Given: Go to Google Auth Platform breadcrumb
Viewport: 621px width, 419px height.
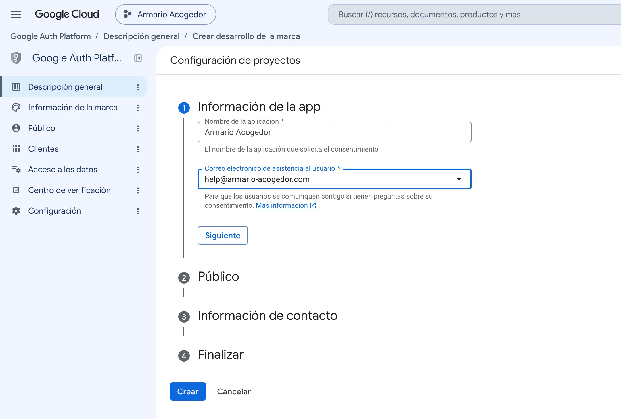Looking at the screenshot, I should coord(51,36).
